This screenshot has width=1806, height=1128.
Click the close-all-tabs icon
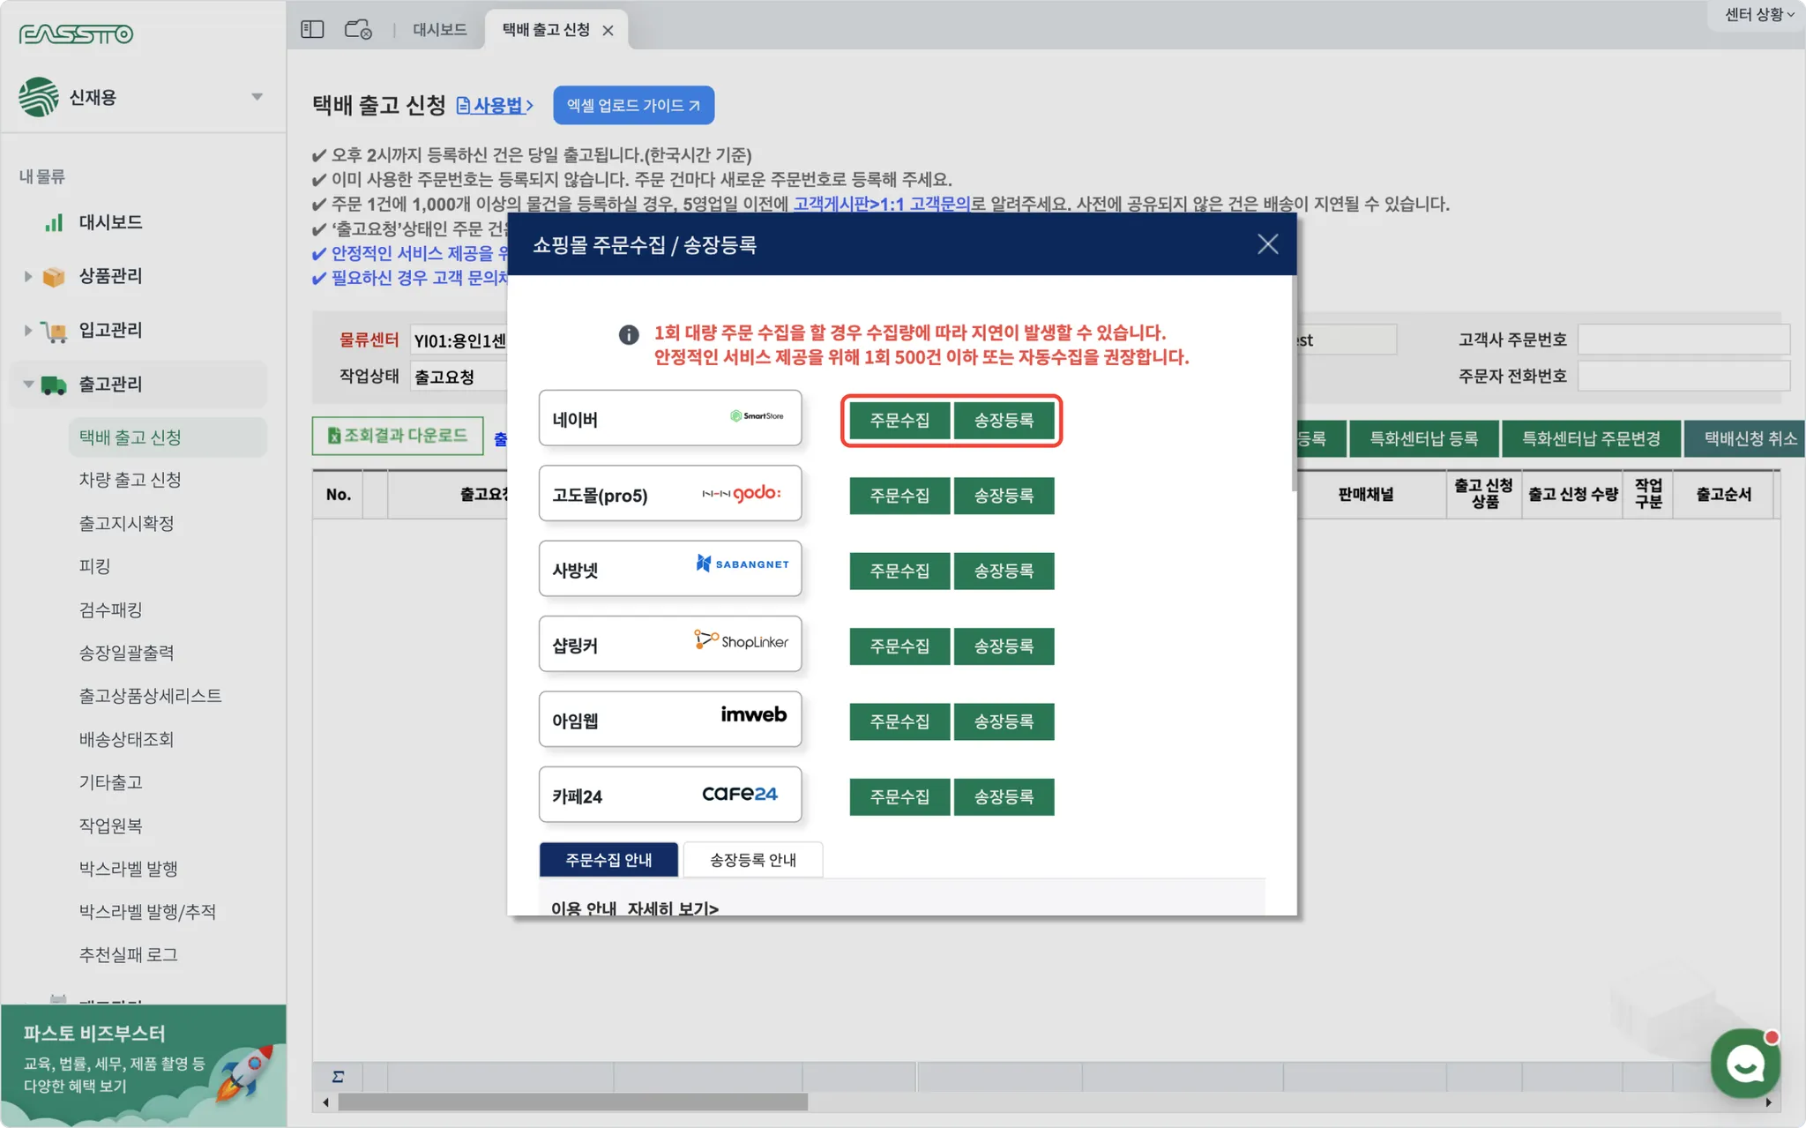358,29
